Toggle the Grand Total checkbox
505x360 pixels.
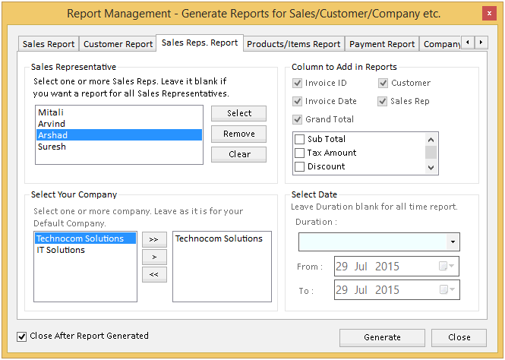point(297,119)
